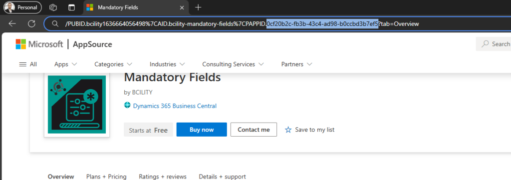Click Save to my list
The width and height of the screenshot is (511, 180).
coord(315,130)
